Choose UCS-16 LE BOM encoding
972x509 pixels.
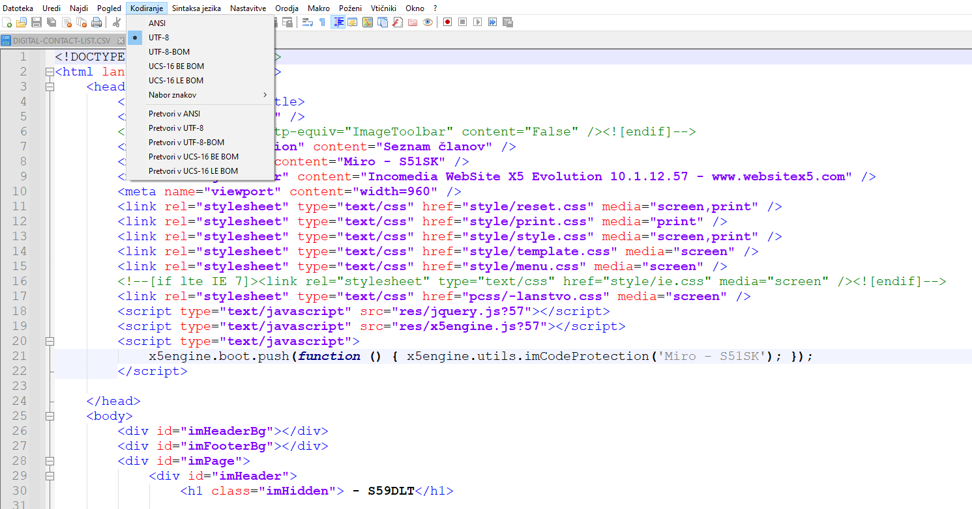pyautogui.click(x=175, y=81)
